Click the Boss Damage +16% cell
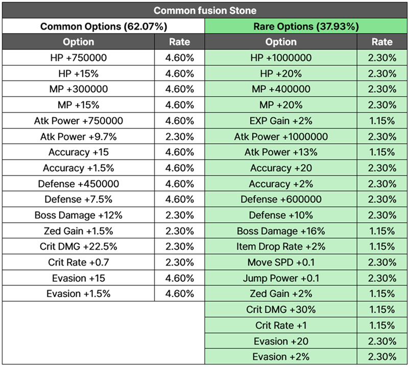 click(281, 231)
